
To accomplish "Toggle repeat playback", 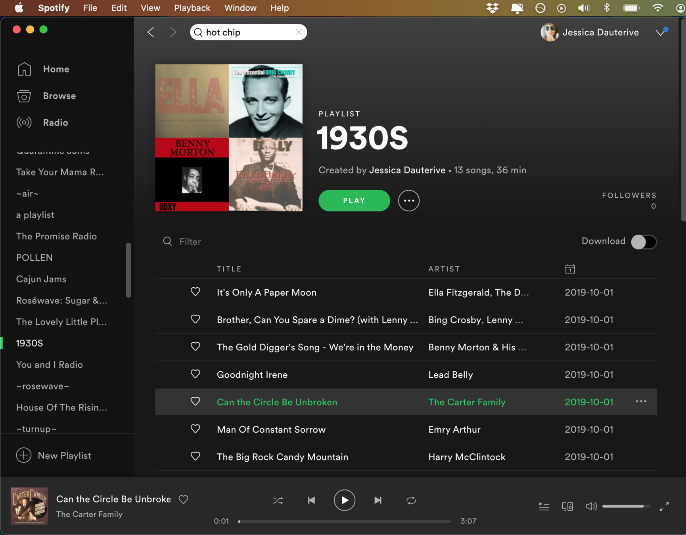I will coord(411,500).
